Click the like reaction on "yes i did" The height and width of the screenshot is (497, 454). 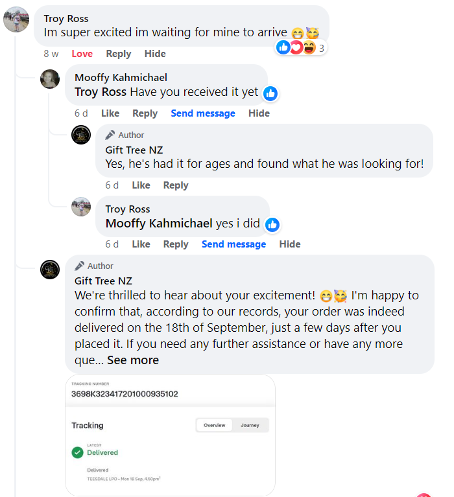point(272,224)
